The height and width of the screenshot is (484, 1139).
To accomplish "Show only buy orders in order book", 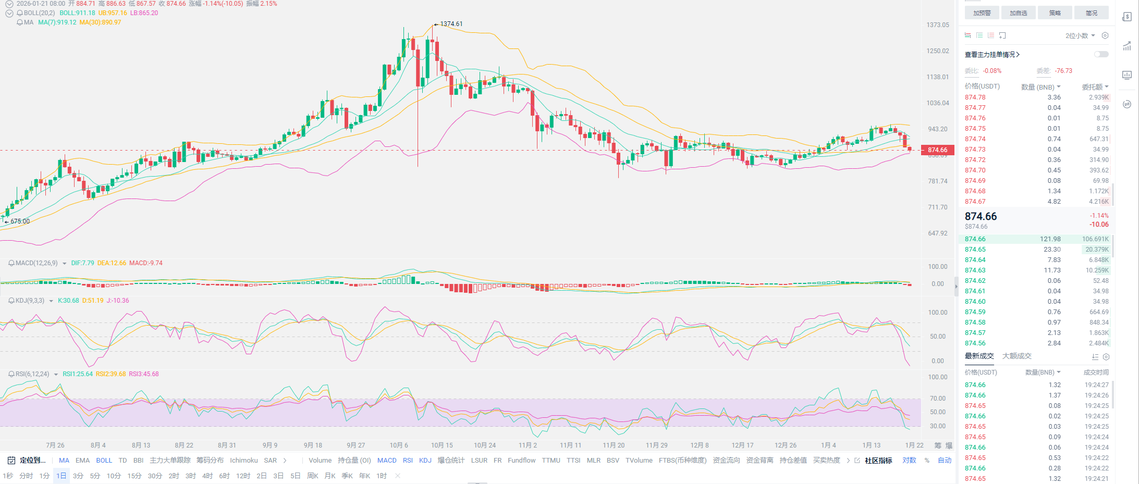I will coord(979,35).
